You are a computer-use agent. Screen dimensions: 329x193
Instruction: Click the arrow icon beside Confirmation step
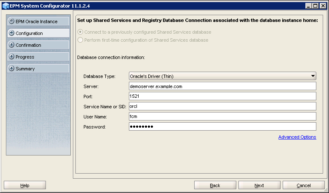tap(11, 45)
